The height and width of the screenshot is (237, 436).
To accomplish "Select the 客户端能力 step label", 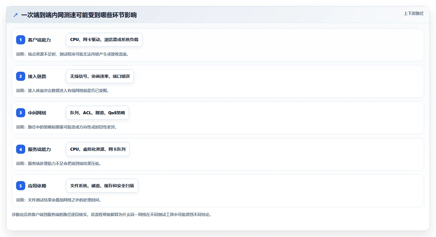I will 39,40.
